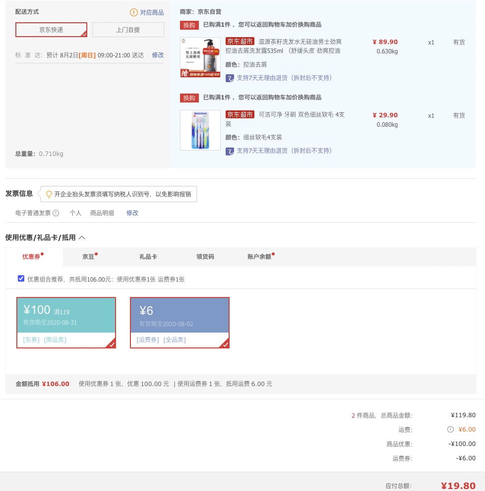Click the 对应商品 link

coord(152,12)
